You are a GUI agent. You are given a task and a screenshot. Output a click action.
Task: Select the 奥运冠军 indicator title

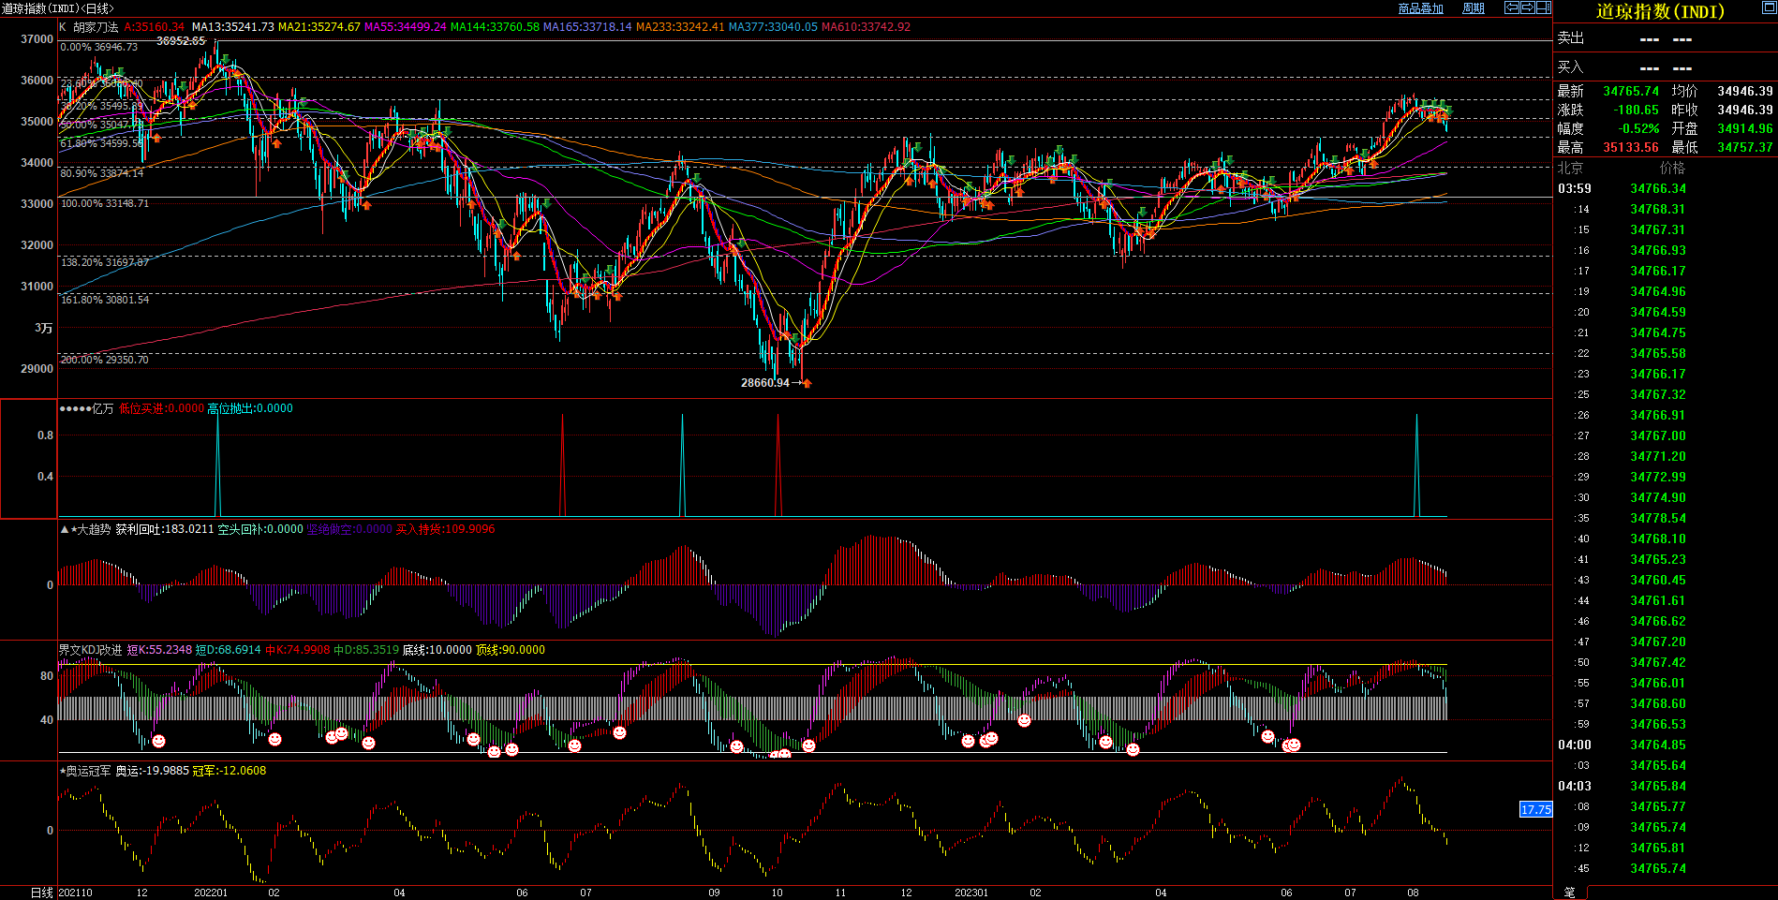88,771
